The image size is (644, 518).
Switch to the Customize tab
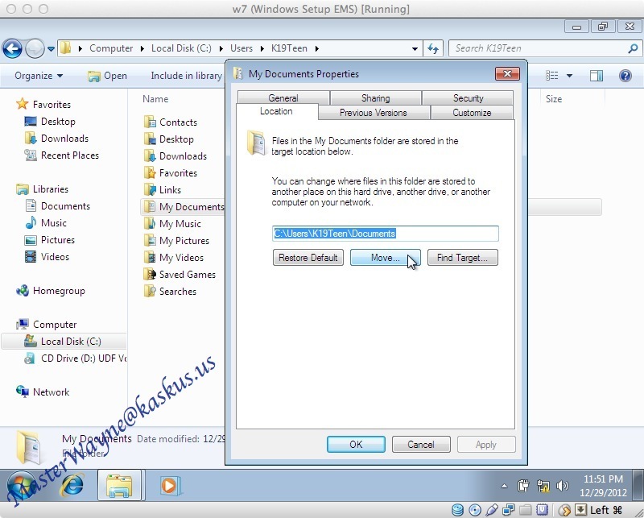pyautogui.click(x=472, y=113)
